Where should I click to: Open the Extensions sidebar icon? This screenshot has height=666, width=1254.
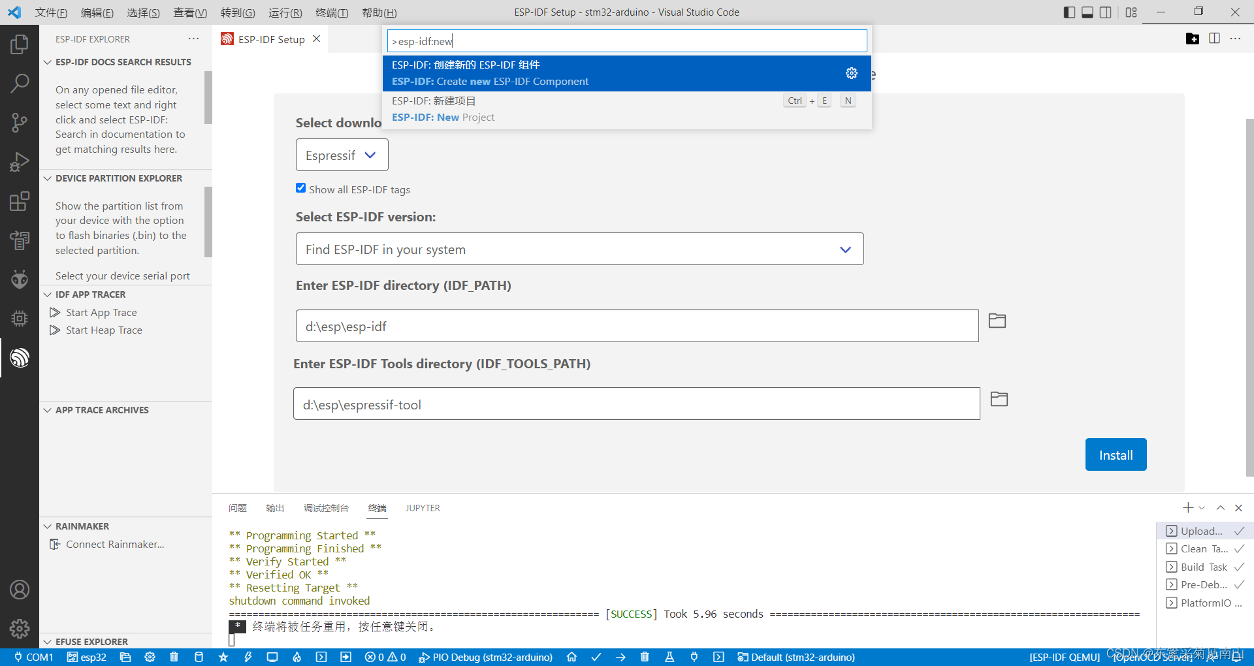(x=20, y=201)
